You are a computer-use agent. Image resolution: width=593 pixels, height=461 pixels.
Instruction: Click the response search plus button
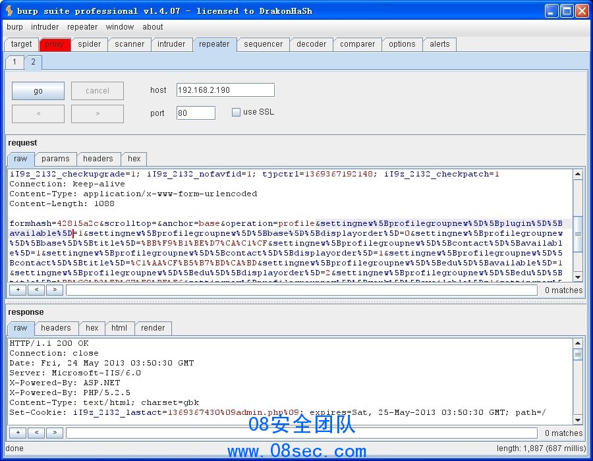pyautogui.click(x=18, y=433)
